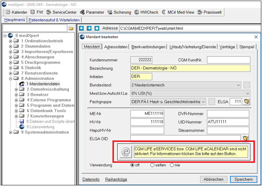262x186 pixels.
Task: Switch to the Adressdaten tab
Action: (116, 47)
